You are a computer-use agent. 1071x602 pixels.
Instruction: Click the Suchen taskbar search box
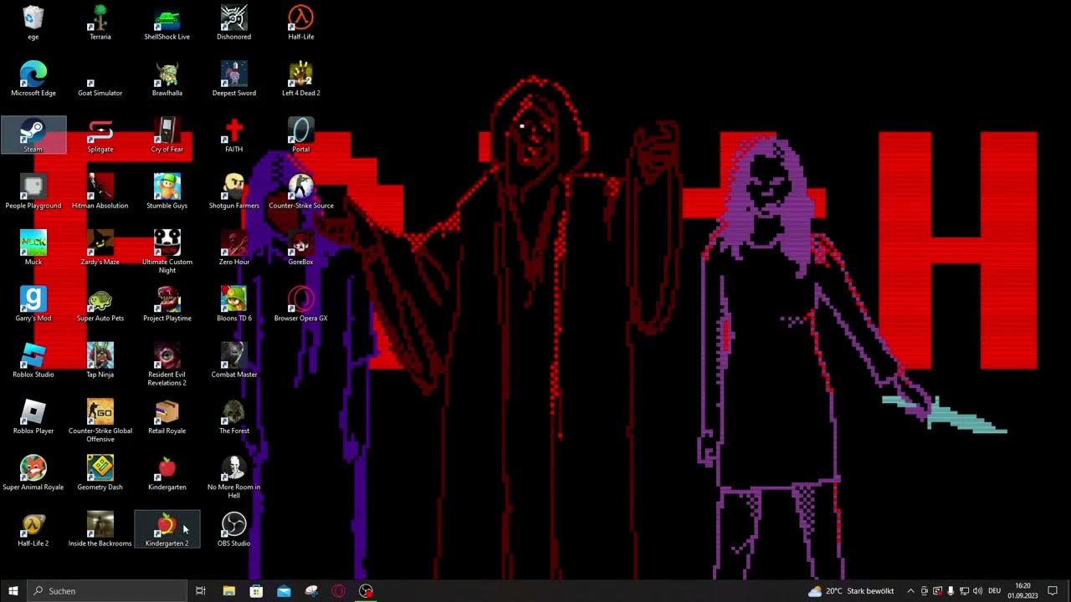tap(107, 590)
